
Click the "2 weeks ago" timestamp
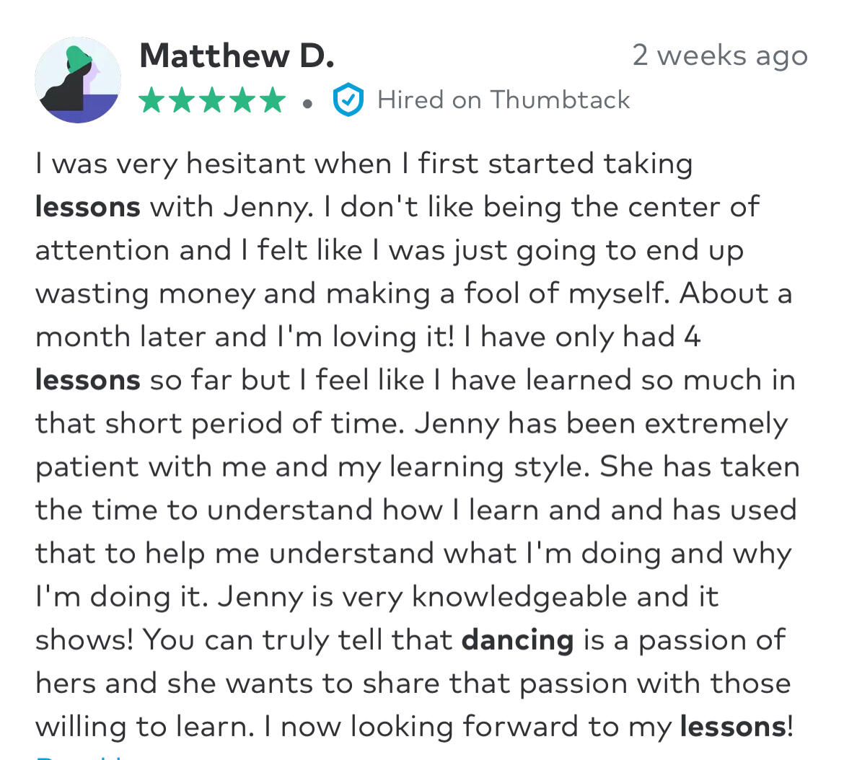pos(720,56)
